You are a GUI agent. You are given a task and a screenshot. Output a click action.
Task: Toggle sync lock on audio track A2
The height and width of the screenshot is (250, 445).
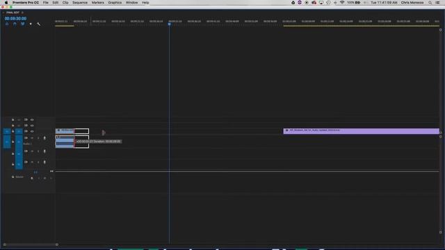[x=26, y=151]
